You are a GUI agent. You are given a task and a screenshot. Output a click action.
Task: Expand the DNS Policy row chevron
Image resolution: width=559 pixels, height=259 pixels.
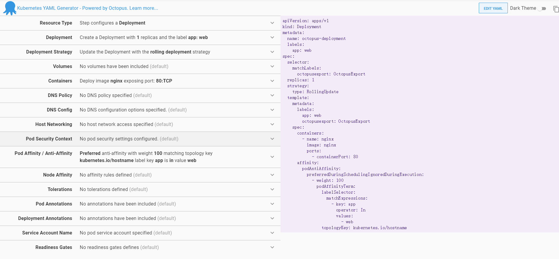pyautogui.click(x=272, y=95)
